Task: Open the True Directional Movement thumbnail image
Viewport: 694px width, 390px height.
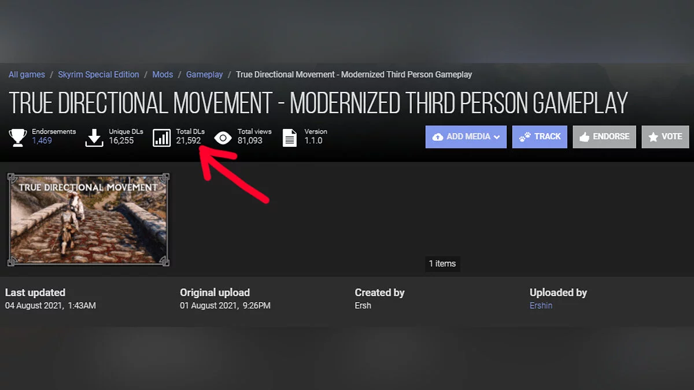Action: [x=88, y=220]
